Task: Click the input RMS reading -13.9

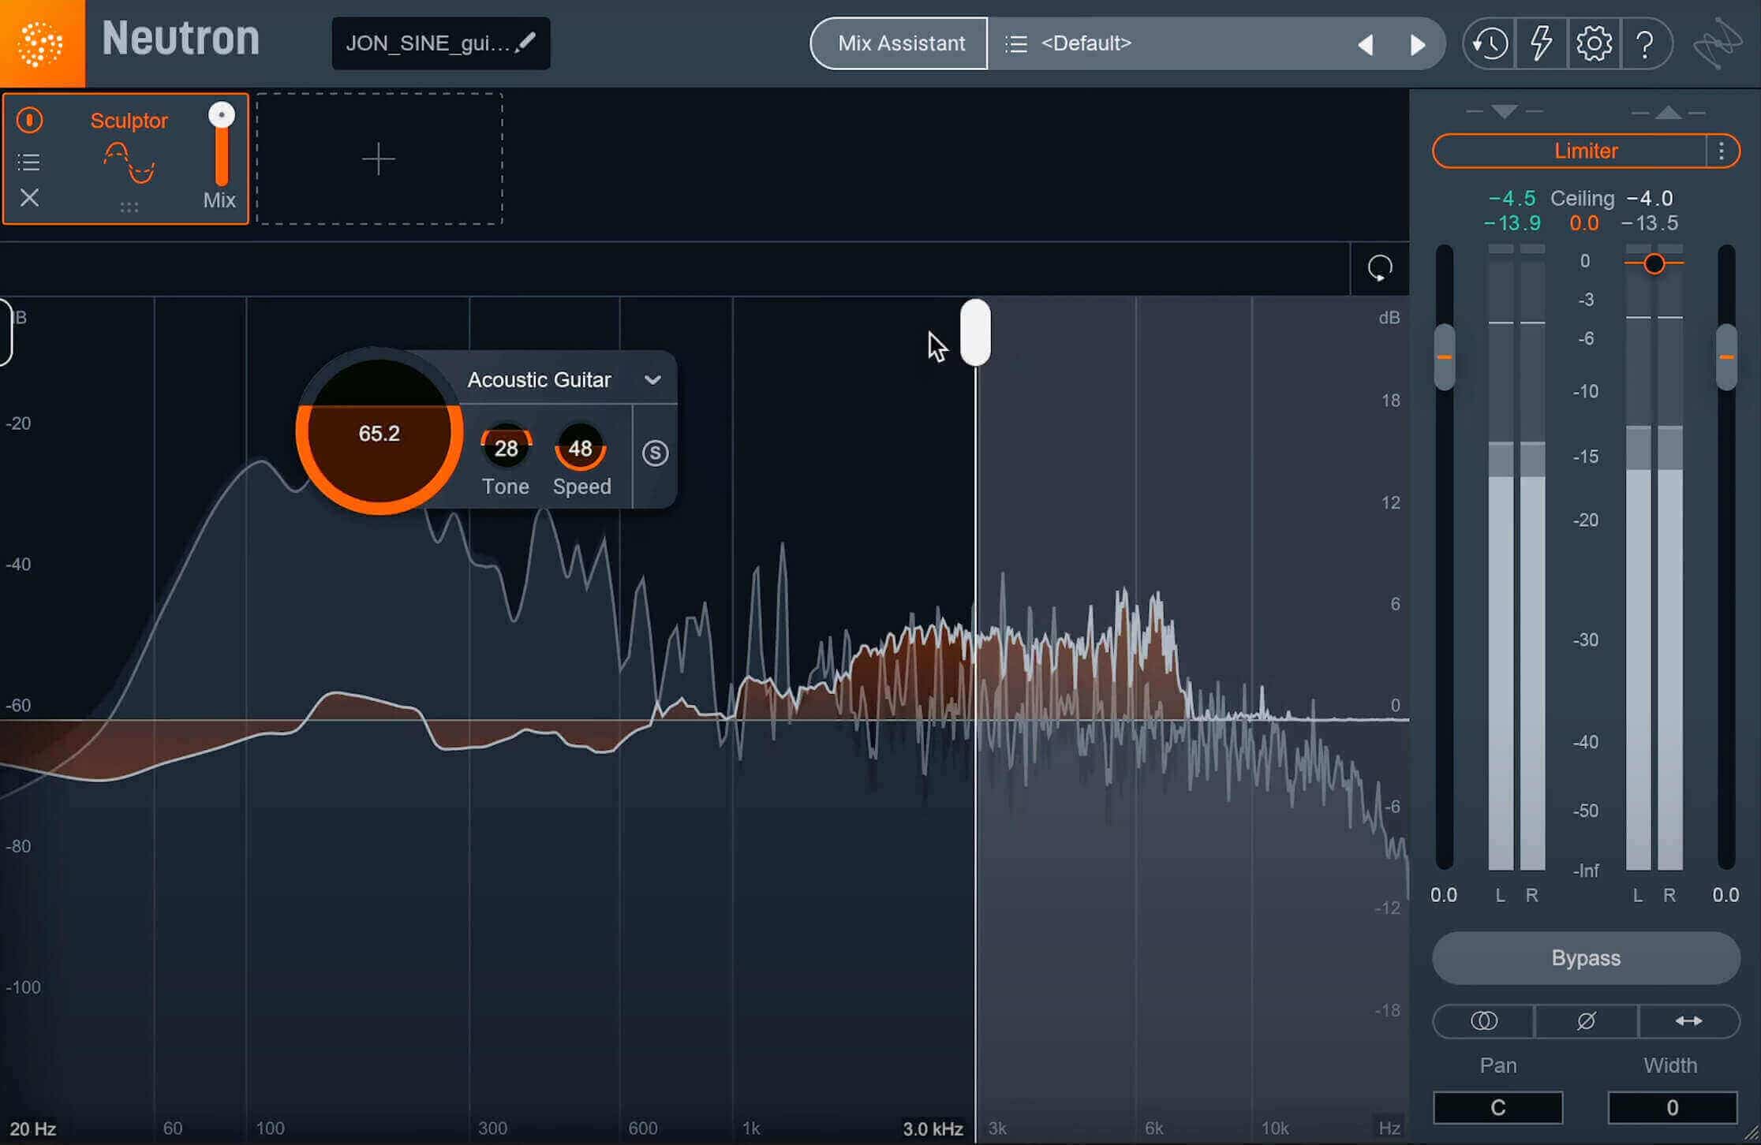Action: pos(1512,223)
